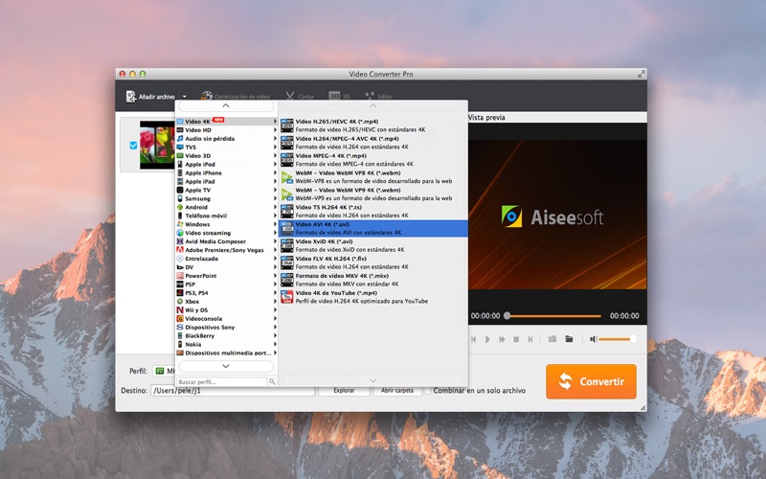Toggle the video file checkbox
The image size is (766, 479).
[x=133, y=146]
